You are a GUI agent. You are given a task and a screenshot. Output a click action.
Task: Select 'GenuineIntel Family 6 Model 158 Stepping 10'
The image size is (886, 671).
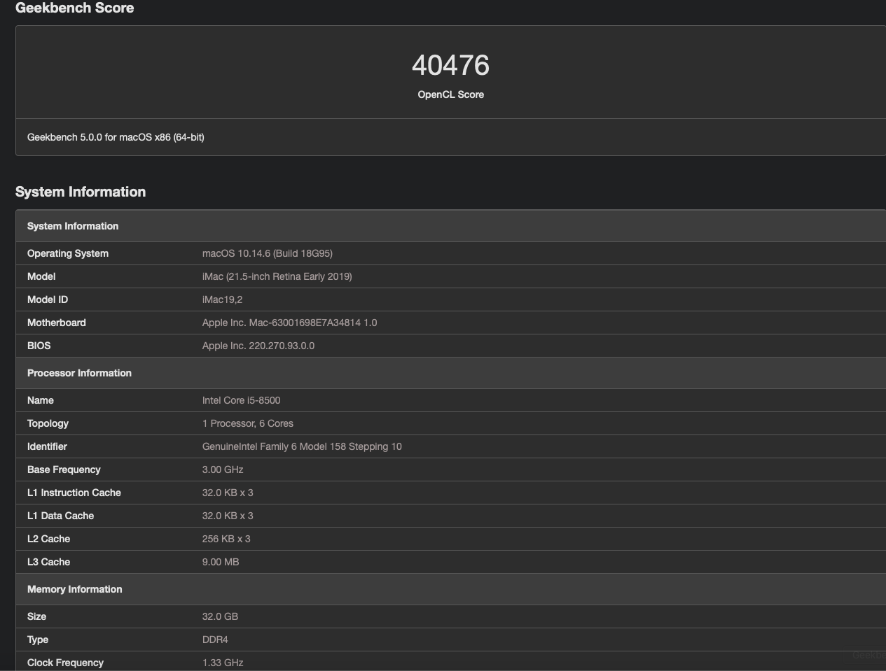pyautogui.click(x=302, y=446)
